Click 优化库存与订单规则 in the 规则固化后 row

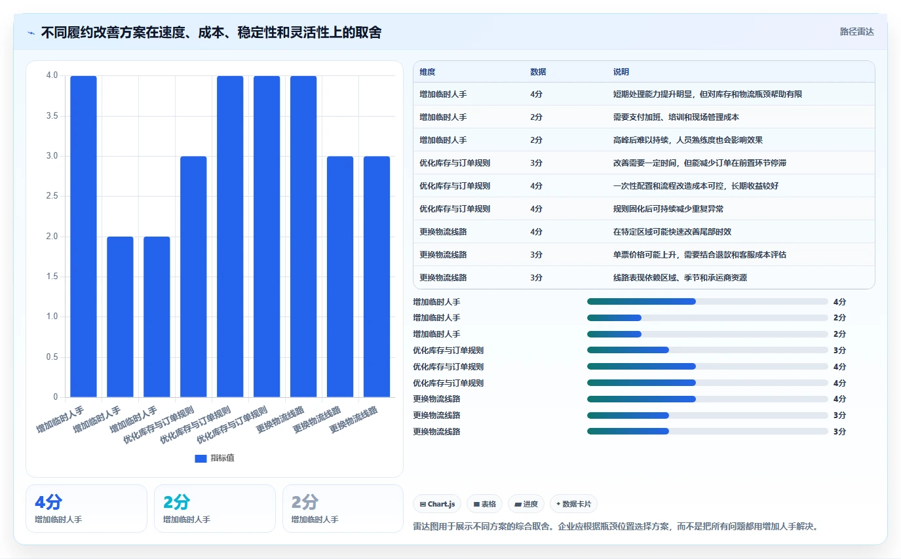pyautogui.click(x=455, y=209)
